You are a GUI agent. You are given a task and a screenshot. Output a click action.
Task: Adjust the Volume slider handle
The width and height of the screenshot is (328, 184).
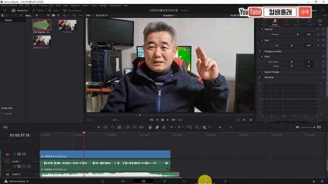point(298,34)
